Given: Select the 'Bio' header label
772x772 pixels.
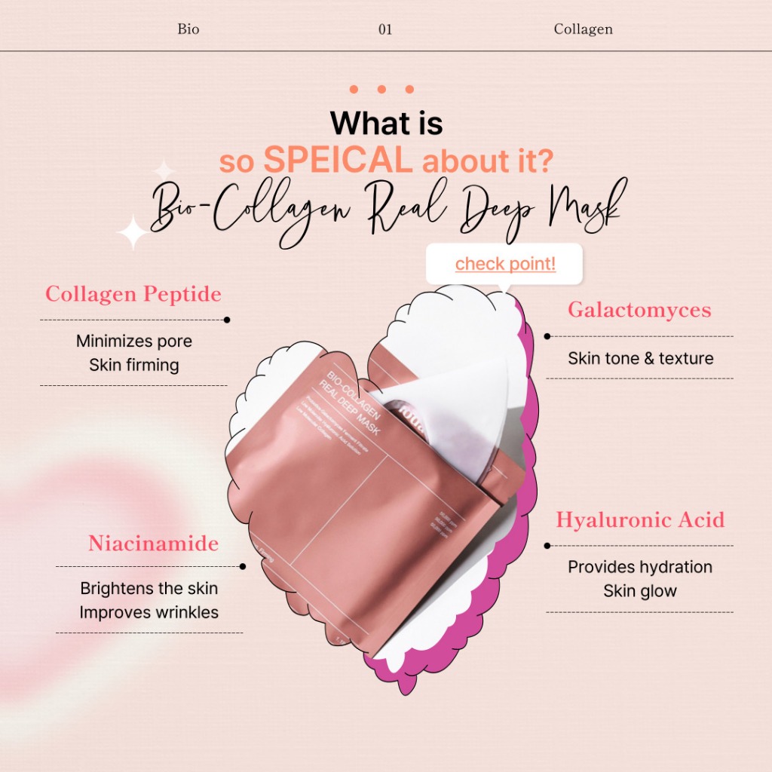Looking at the screenshot, I should [x=188, y=29].
